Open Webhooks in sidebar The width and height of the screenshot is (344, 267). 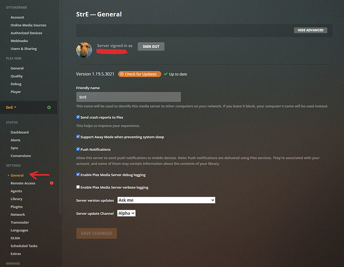(x=19, y=41)
